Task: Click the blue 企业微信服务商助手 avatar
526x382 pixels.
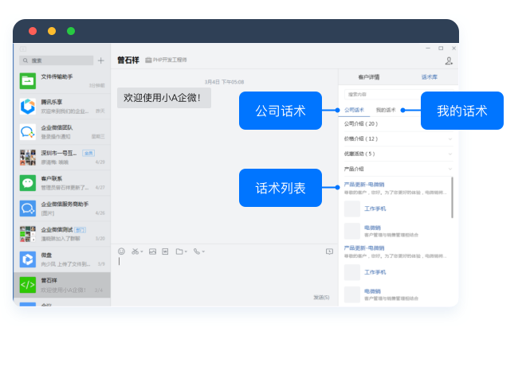Action: tap(28, 209)
